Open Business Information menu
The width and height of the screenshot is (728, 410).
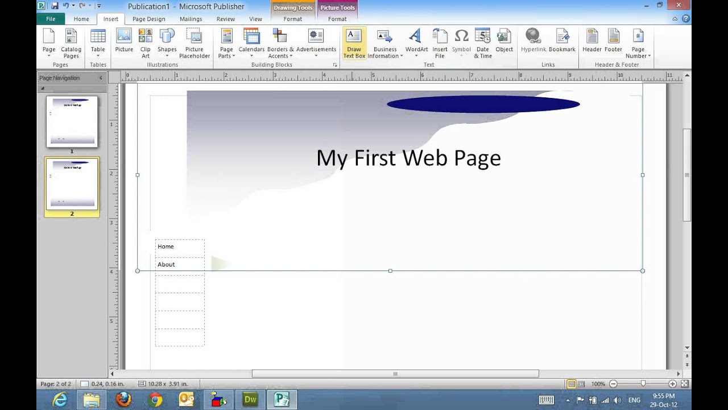click(x=385, y=43)
